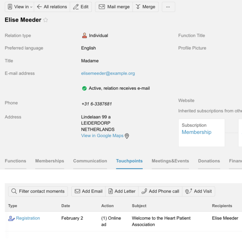
Task: Open Mail merge
Action: (114, 7)
